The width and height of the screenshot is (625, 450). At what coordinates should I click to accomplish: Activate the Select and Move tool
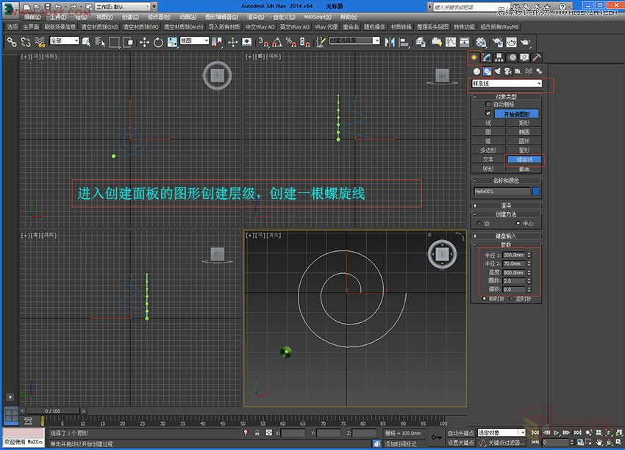144,43
